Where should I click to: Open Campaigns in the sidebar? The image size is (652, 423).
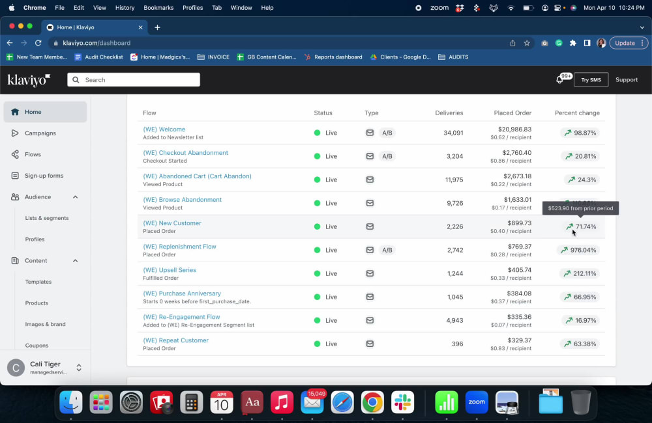[x=40, y=133]
